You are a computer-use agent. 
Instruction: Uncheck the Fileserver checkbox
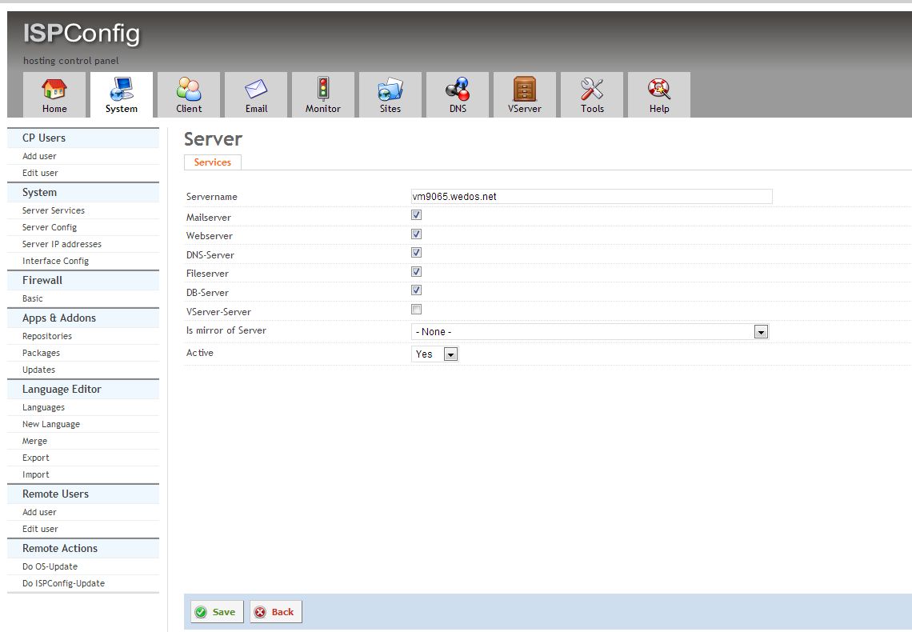point(417,271)
